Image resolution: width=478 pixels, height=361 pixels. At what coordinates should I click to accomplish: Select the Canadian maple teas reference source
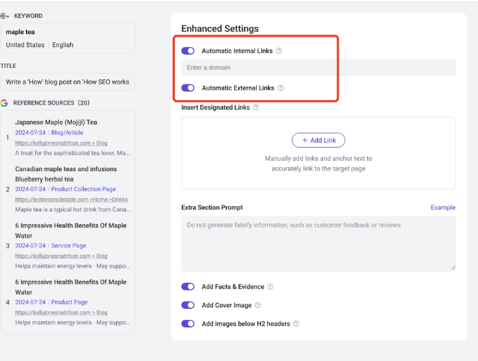click(66, 169)
